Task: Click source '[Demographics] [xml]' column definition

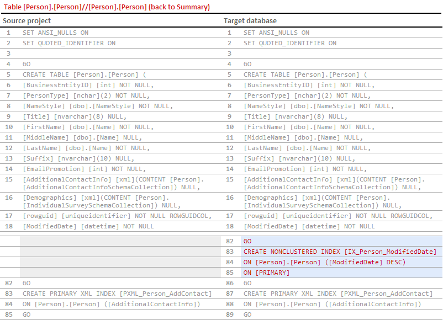Action: 102,201
